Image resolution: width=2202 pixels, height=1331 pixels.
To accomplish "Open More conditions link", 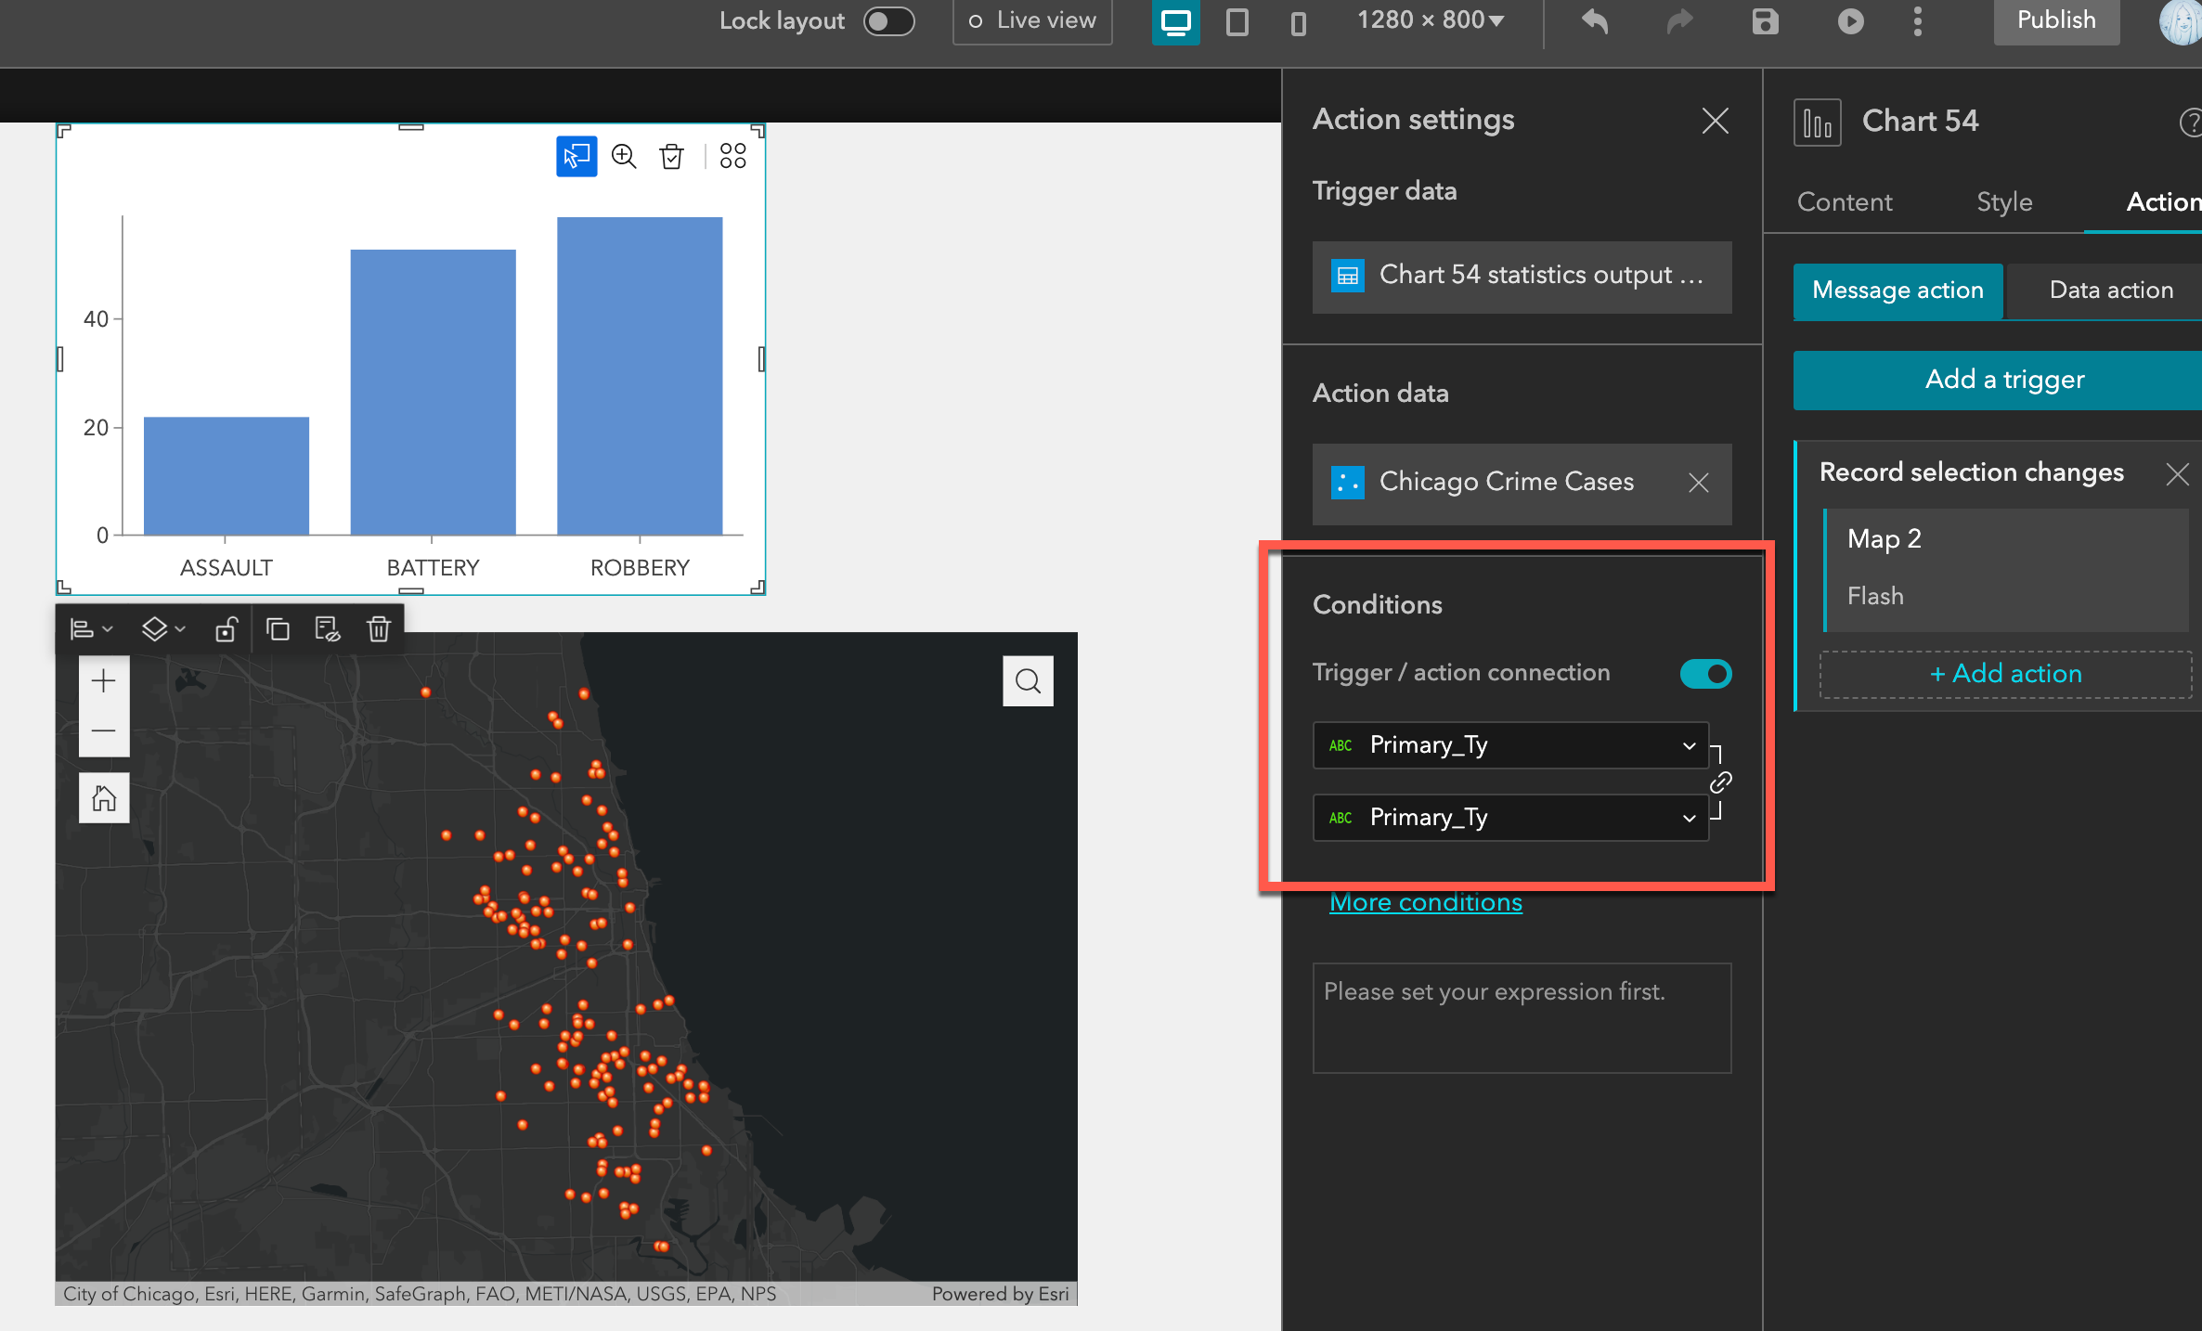I will coord(1426,901).
